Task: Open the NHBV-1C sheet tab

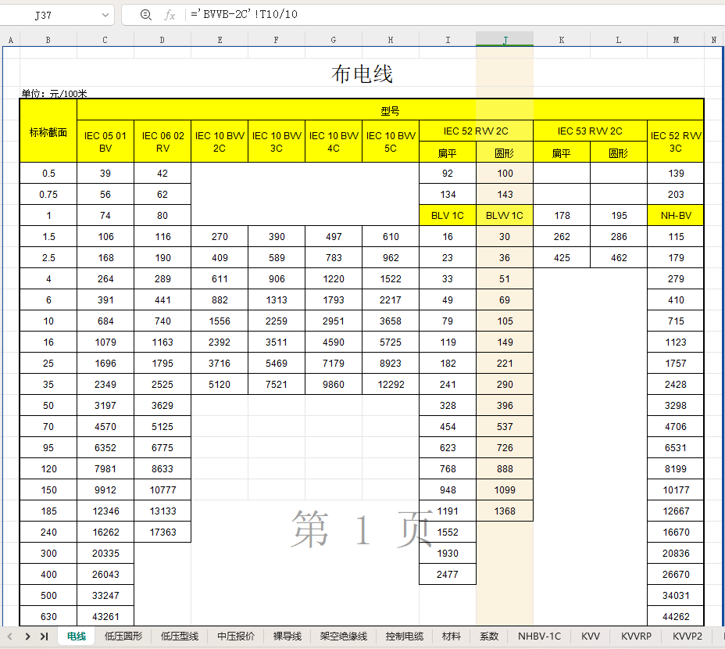Action: (539, 636)
